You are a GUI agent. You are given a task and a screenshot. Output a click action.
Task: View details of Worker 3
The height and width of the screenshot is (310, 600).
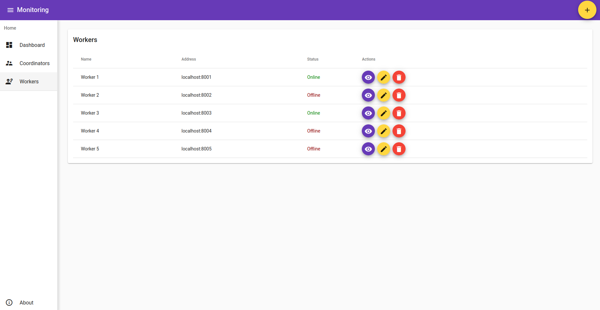tap(368, 113)
